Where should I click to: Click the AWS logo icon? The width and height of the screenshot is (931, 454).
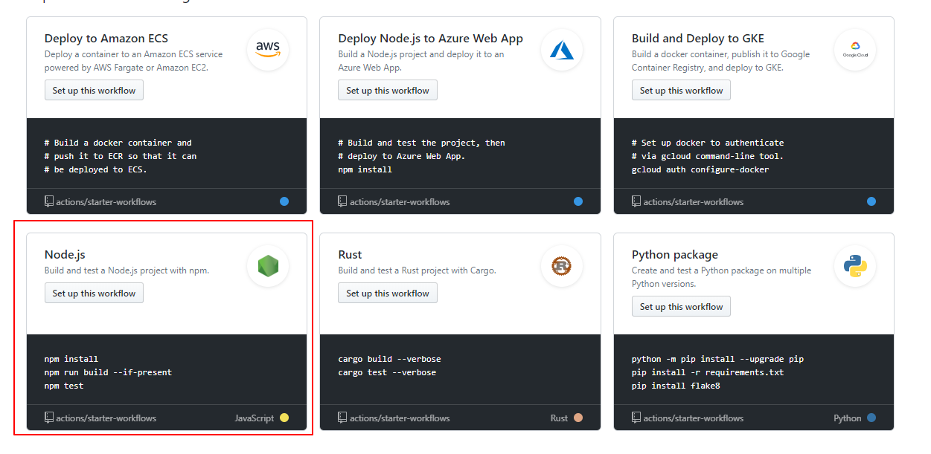[x=267, y=50]
